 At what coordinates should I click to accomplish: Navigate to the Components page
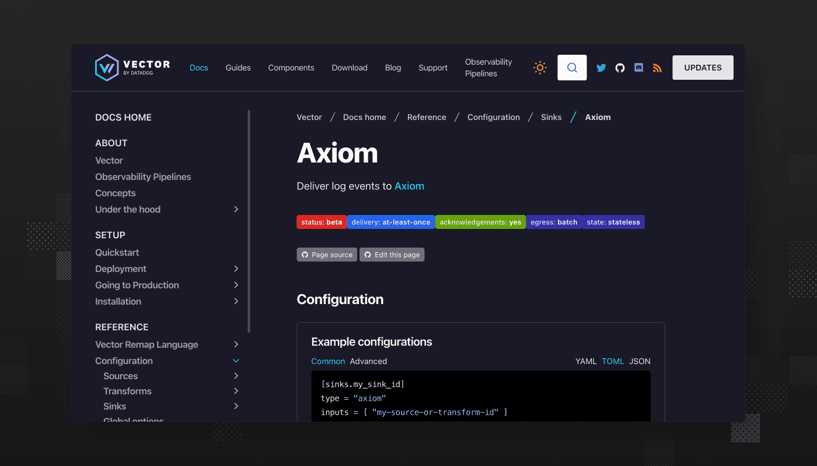pyautogui.click(x=291, y=68)
